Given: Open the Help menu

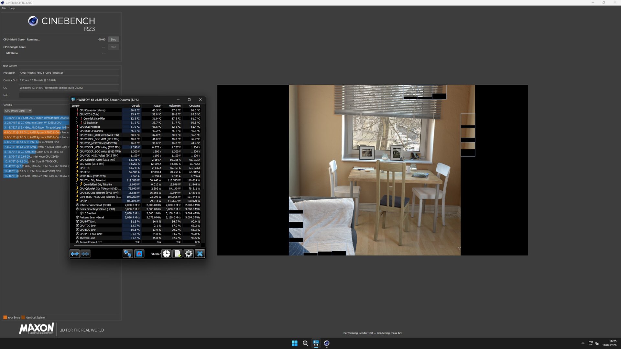Looking at the screenshot, I should point(12,8).
